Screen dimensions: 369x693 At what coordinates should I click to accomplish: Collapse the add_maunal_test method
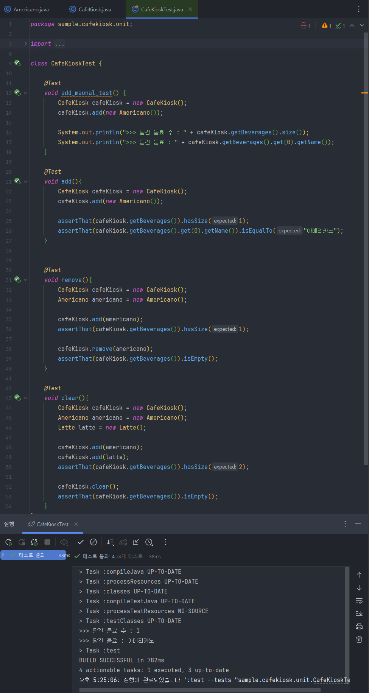coord(25,93)
